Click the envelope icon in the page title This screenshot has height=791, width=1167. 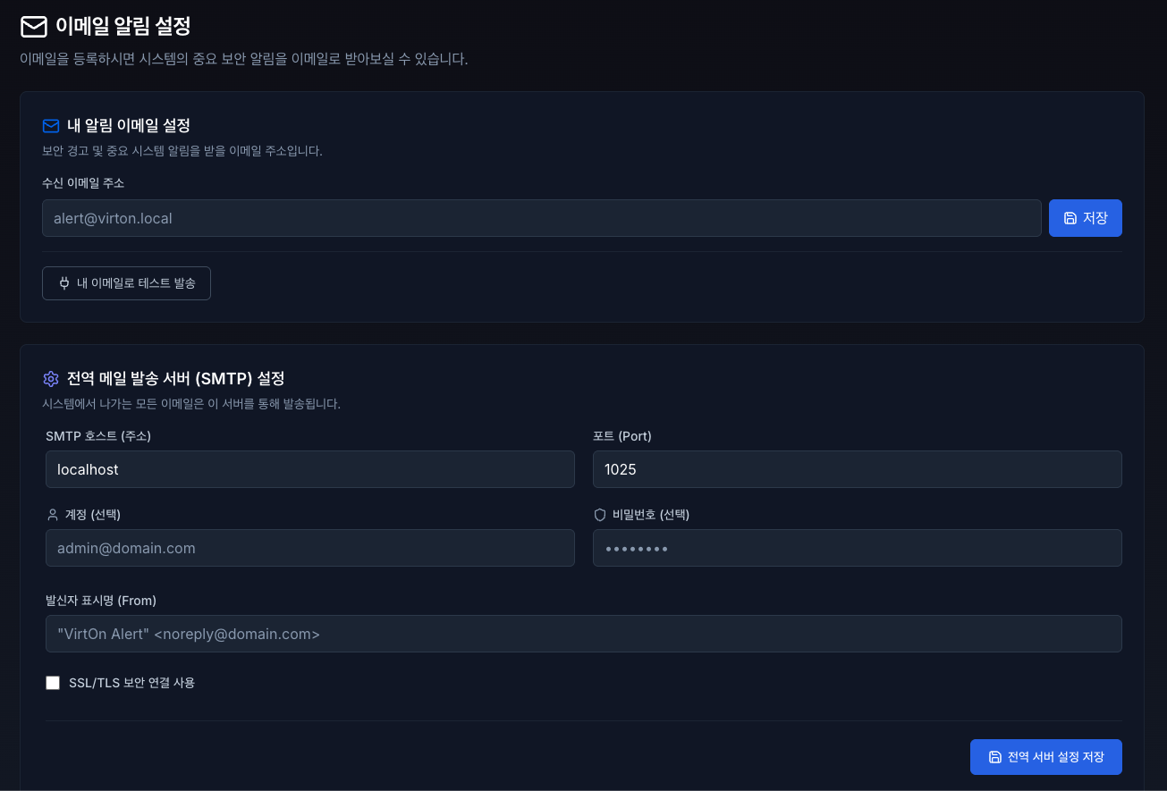34,27
